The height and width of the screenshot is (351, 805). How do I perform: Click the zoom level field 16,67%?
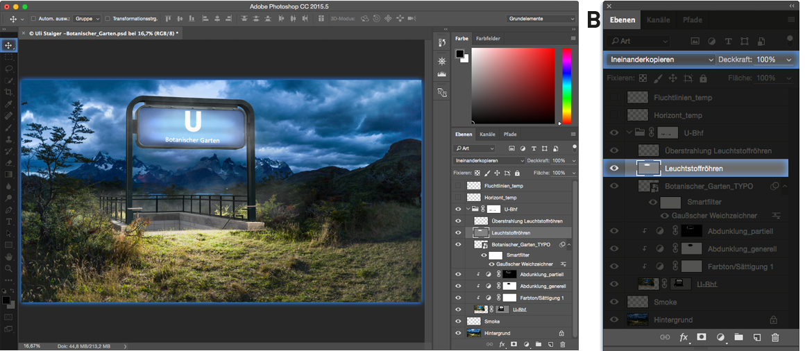click(32, 346)
